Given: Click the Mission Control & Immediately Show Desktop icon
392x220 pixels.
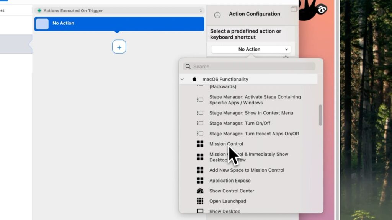Looking at the screenshot, I should [200, 157].
